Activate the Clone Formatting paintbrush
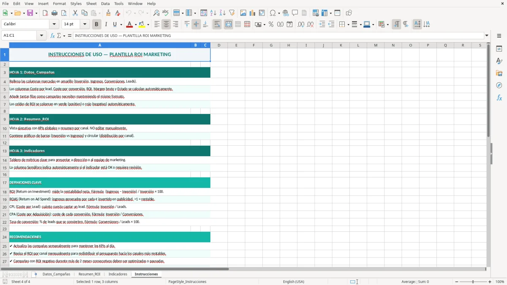Screen dimensions: 507x285 tap(109, 13)
